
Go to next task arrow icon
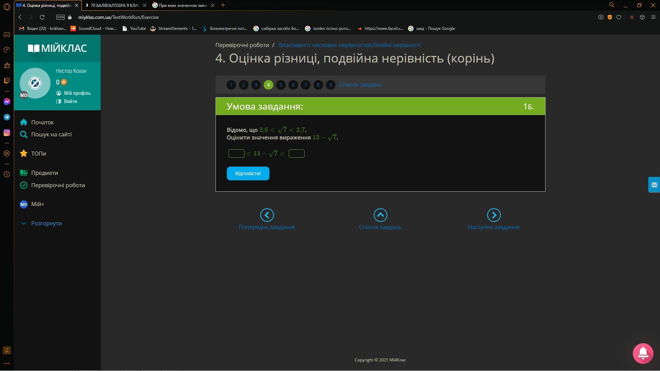[494, 215]
